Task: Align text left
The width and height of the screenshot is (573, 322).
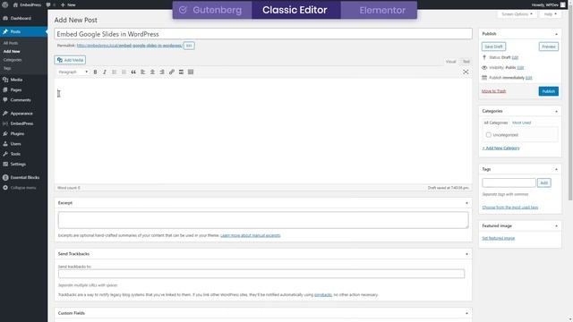Action: 143,72
